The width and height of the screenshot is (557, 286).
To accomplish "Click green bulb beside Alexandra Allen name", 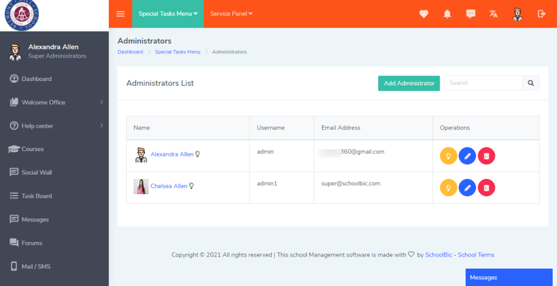I will [x=197, y=154].
